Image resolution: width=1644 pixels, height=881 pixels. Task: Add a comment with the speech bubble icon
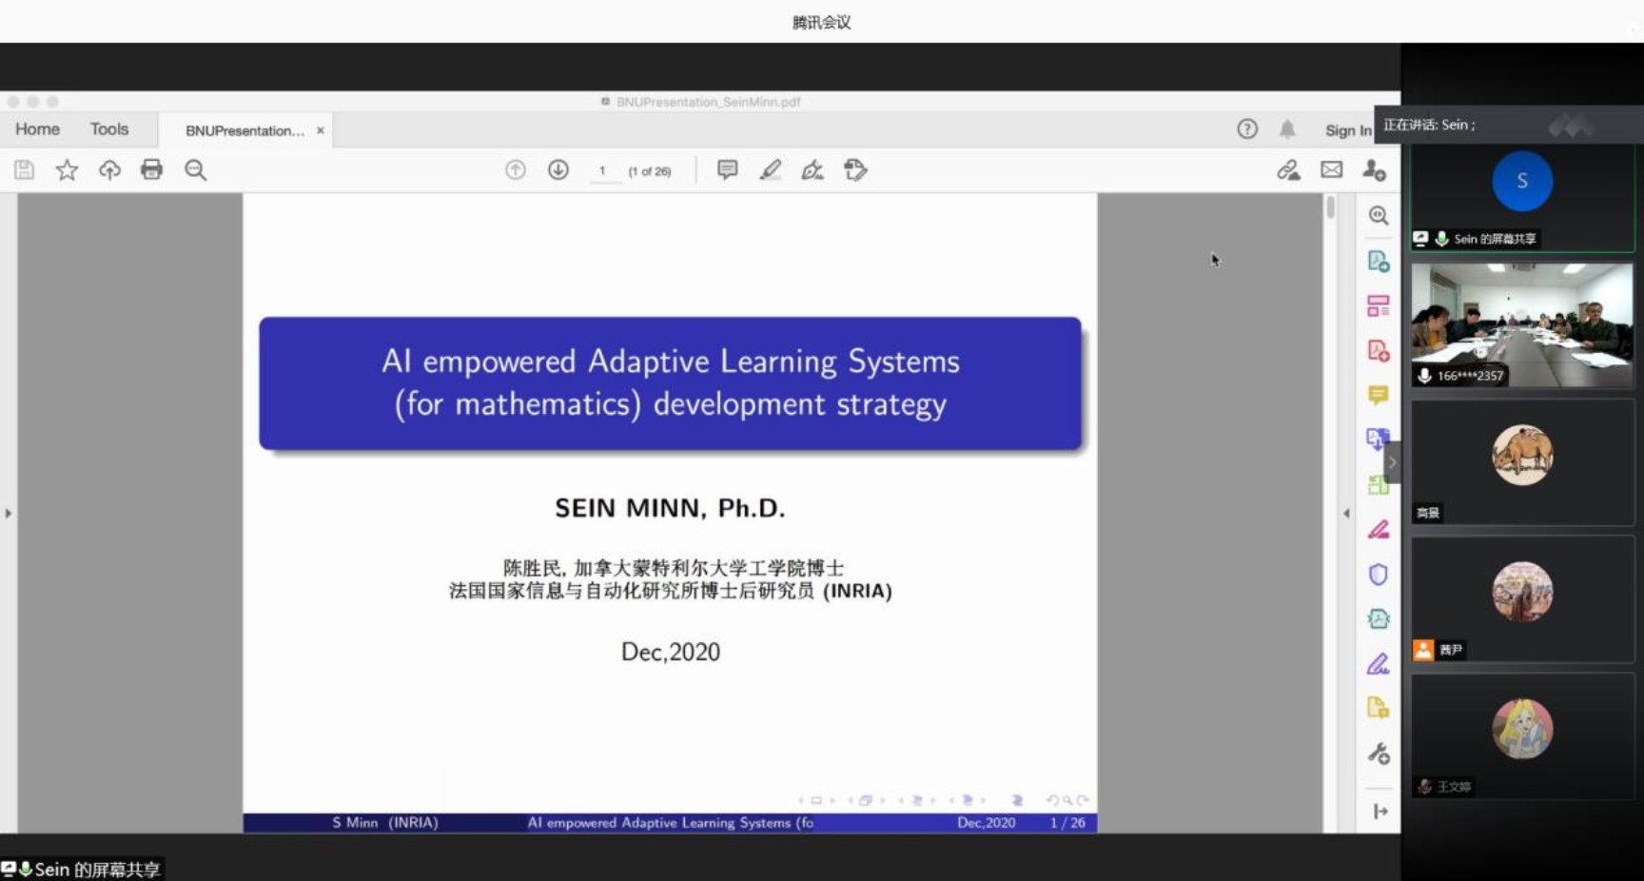pos(727,169)
